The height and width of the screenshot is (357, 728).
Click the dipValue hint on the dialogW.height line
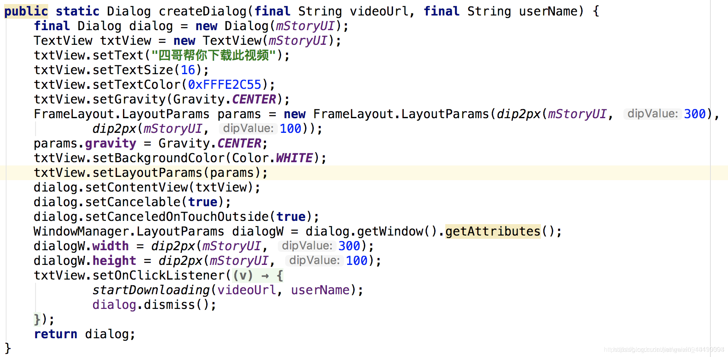coord(314,260)
